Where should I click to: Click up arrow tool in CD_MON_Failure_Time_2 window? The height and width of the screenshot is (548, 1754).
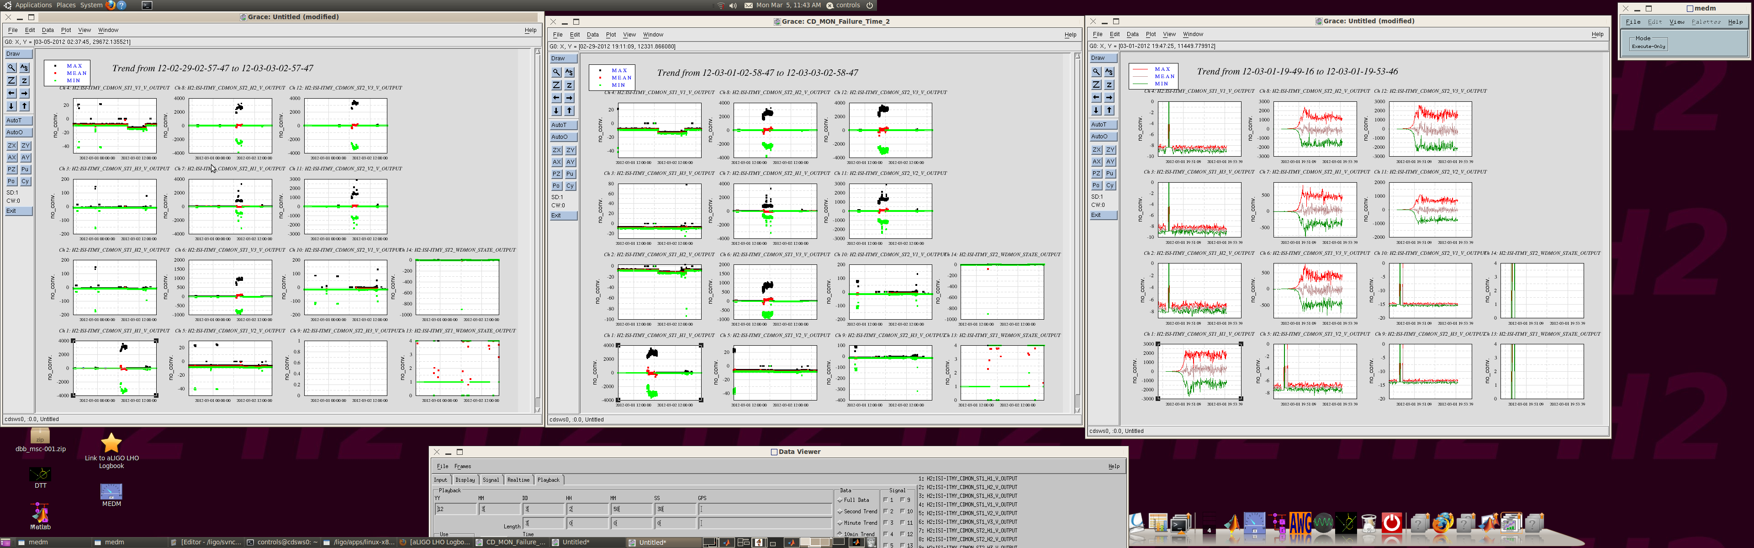[569, 111]
